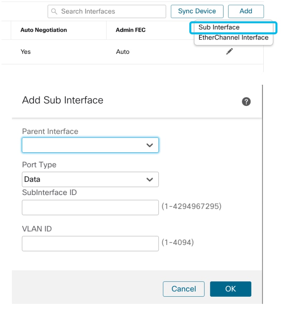Choose Sub Interface from the Add menu
The image size is (283, 310).
(x=234, y=27)
